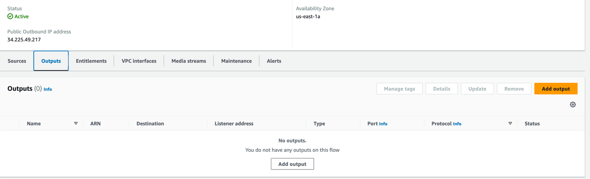The image size is (590, 179).
Task: Open Info link next to Protocol column
Action: pyautogui.click(x=457, y=124)
